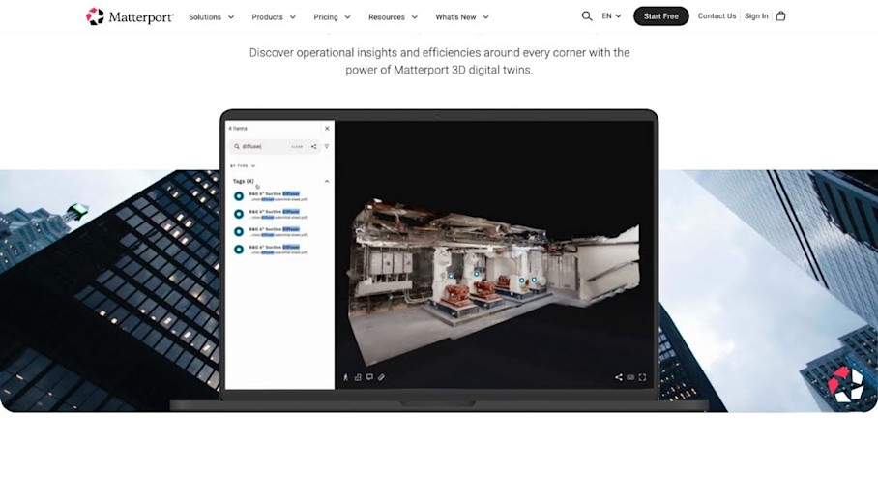The image size is (878, 503).
Task: Switch to the floor plan view icon
Action: (x=358, y=377)
